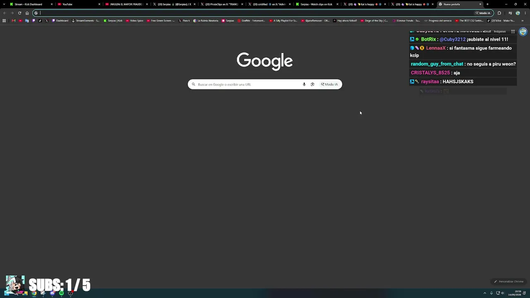Image resolution: width=530 pixels, height=298 pixels.
Task: Open the Dirge of the Sky bookmark
Action: point(374,21)
